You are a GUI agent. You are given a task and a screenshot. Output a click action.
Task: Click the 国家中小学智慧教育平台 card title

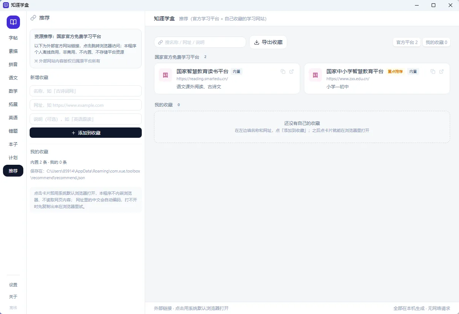[355, 71]
